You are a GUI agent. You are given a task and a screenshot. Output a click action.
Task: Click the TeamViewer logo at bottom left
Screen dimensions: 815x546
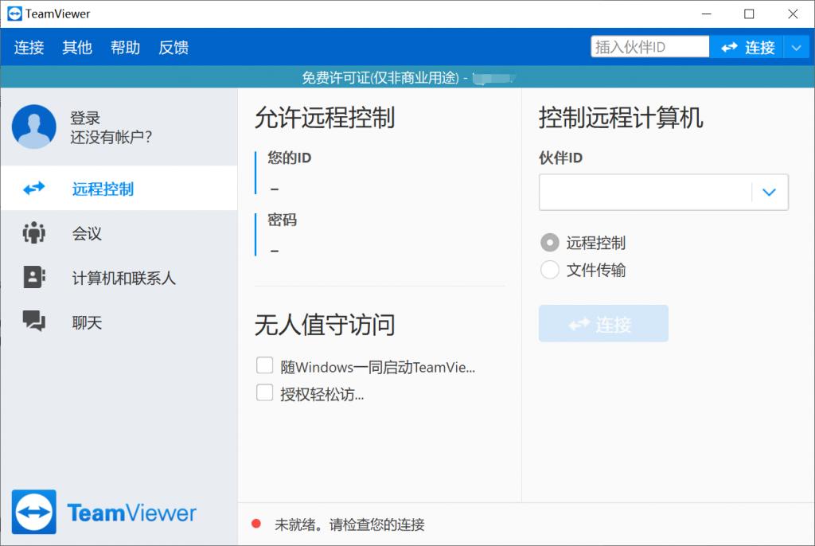[103, 512]
